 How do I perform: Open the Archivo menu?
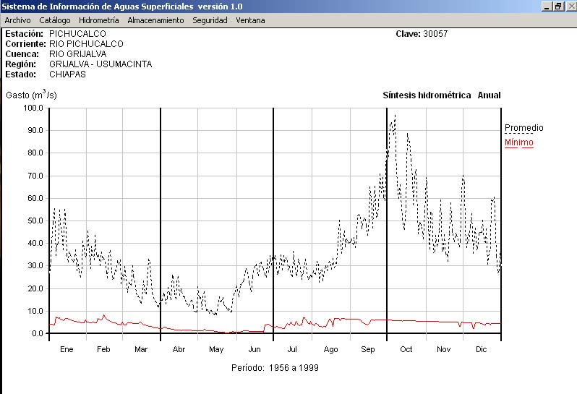(17, 20)
